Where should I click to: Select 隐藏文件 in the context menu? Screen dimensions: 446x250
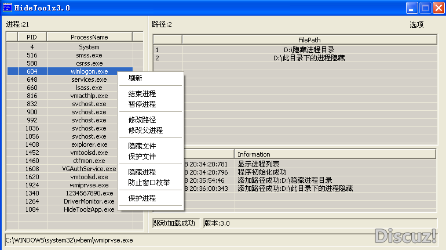(x=151, y=146)
